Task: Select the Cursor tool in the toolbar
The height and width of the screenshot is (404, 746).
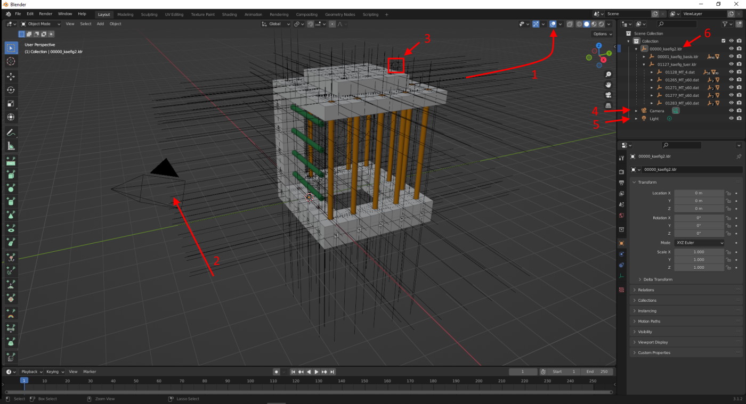Action: click(x=11, y=61)
